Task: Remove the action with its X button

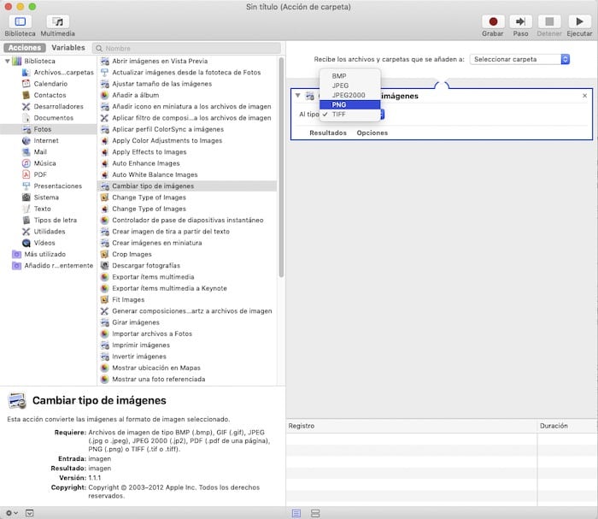Action: 584,96
